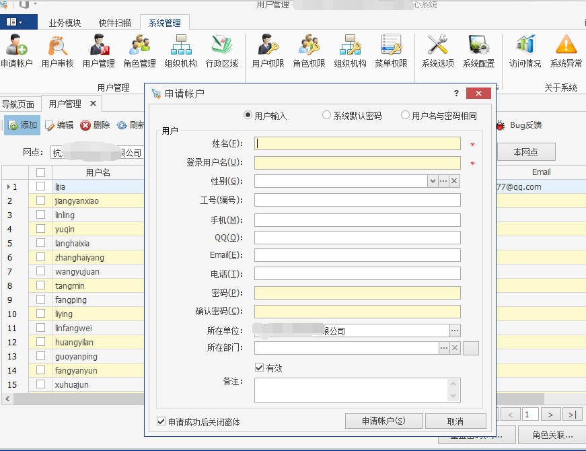Open the 角色管理 ribbon icon
This screenshot has width=586, height=451.
coord(140,51)
